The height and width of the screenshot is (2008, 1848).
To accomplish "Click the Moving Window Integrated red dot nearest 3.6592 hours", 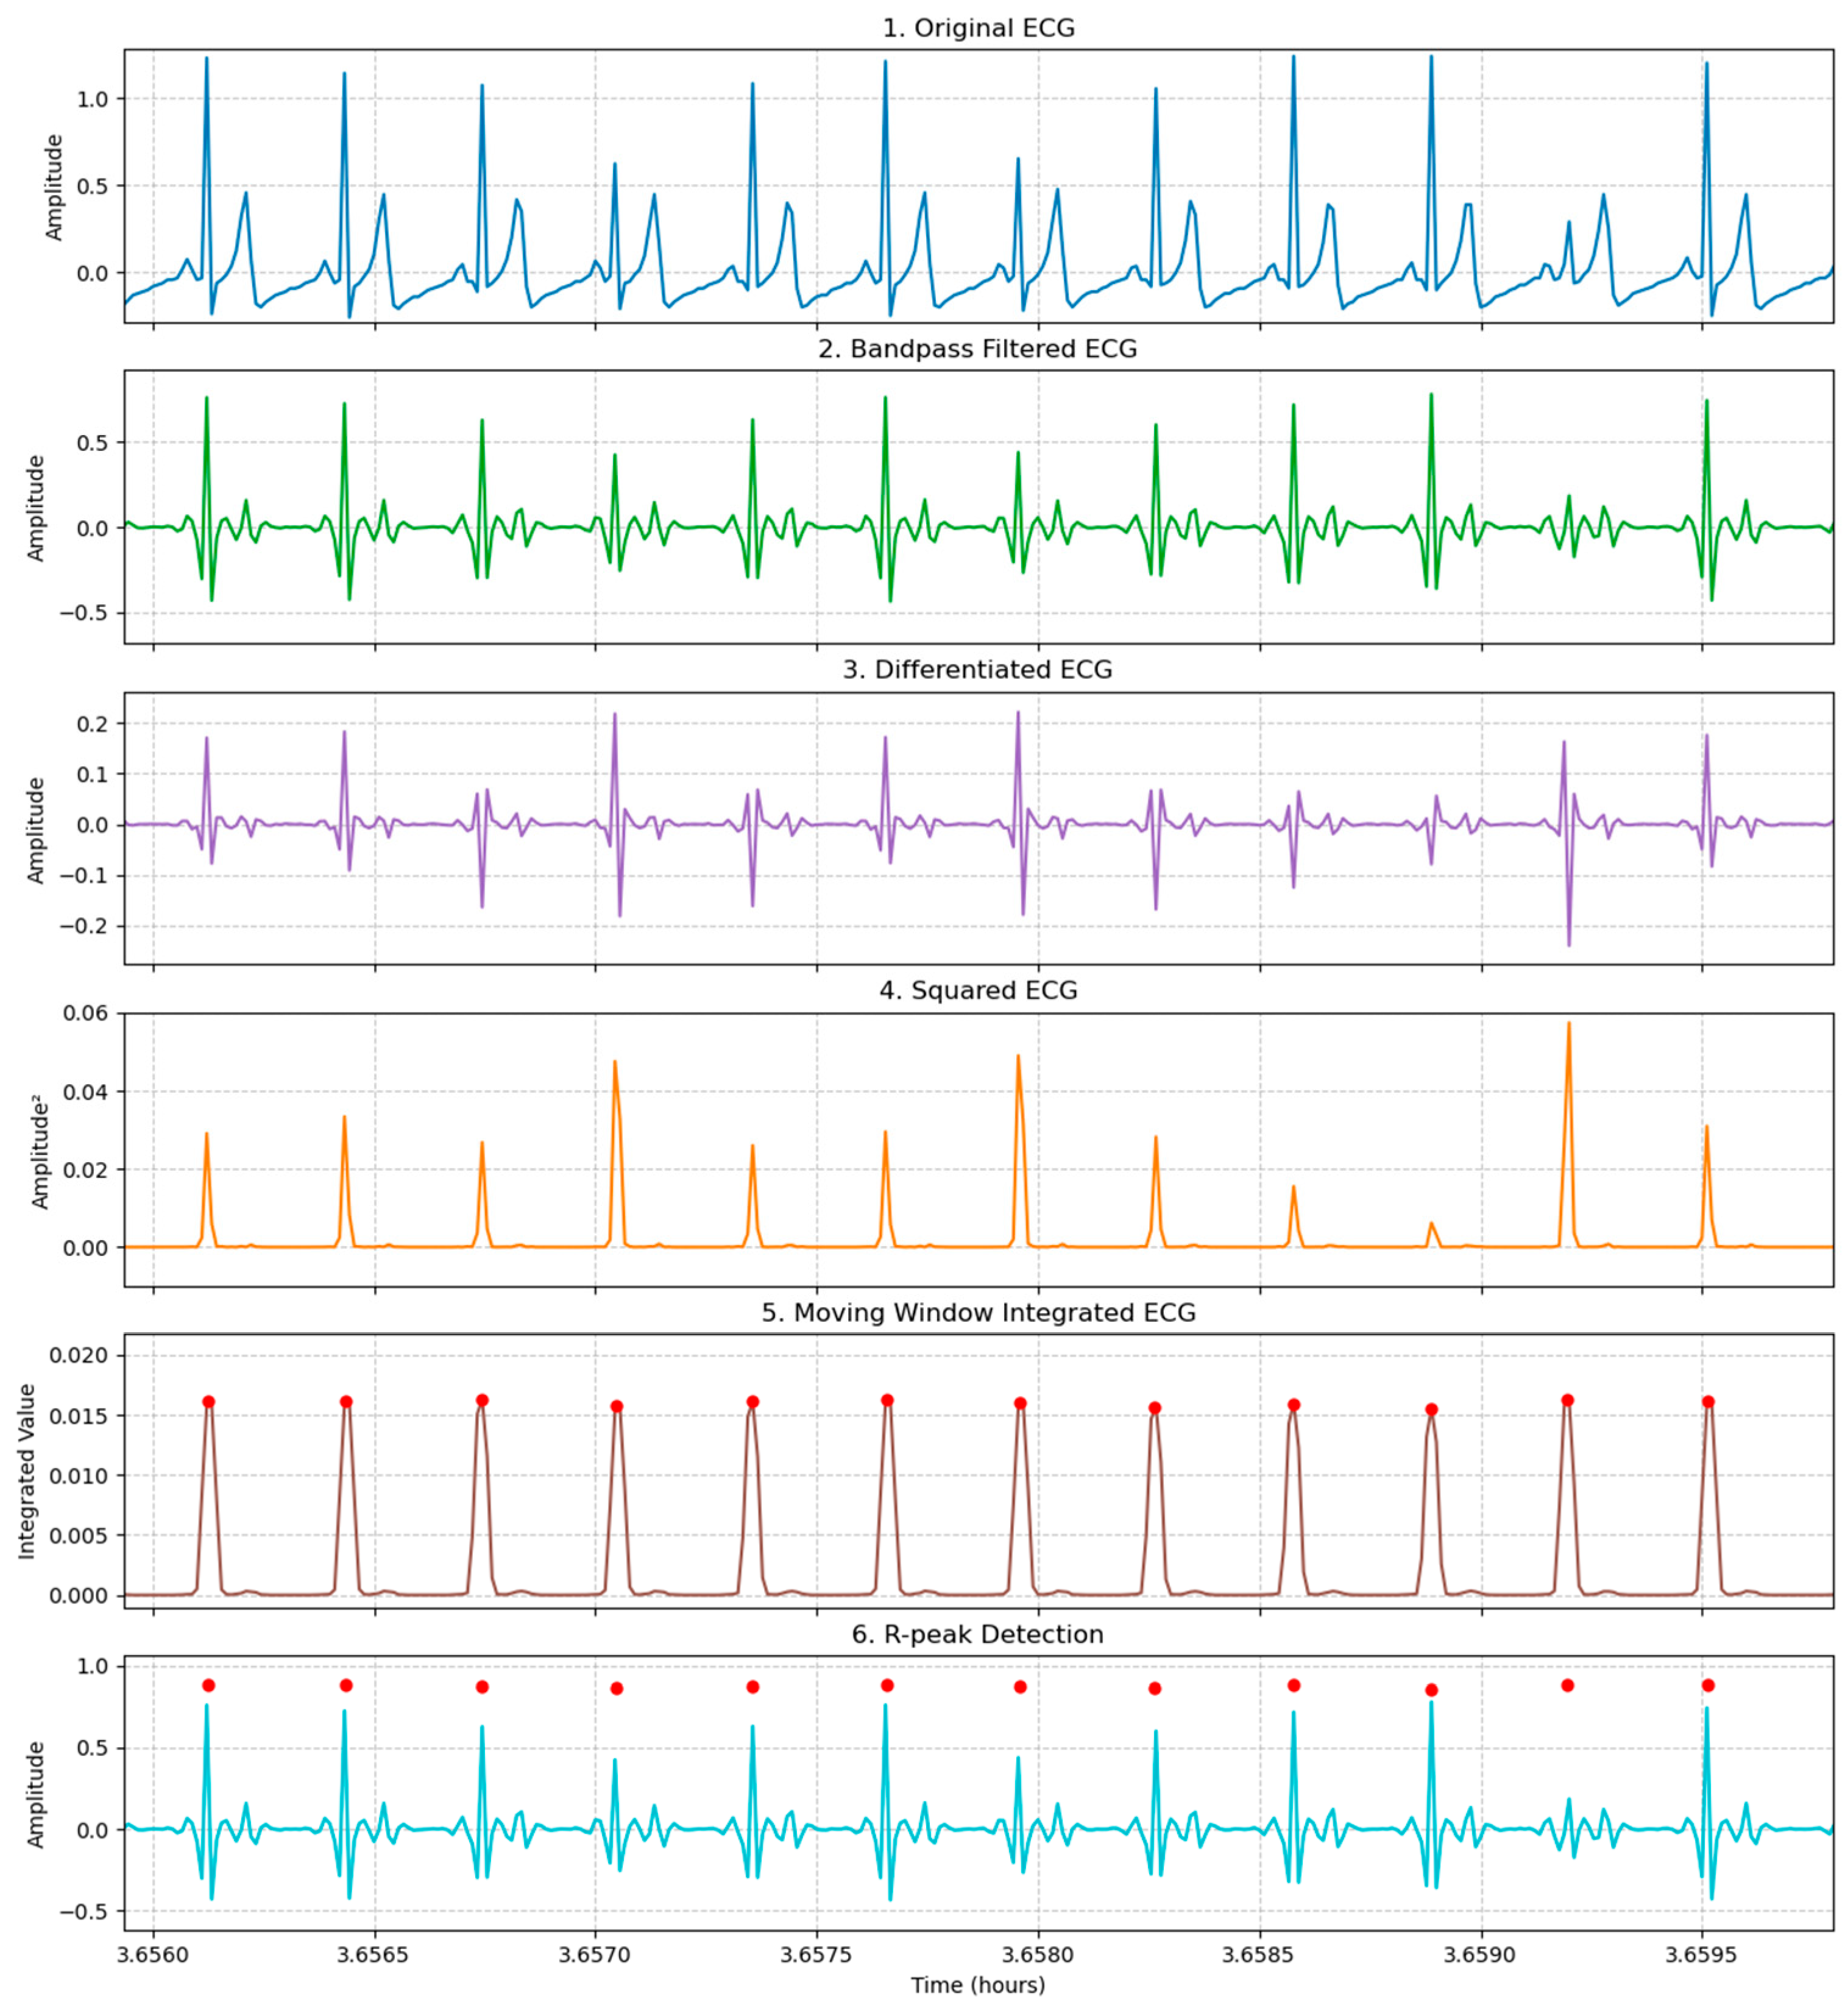I will pyautogui.click(x=1567, y=1400).
